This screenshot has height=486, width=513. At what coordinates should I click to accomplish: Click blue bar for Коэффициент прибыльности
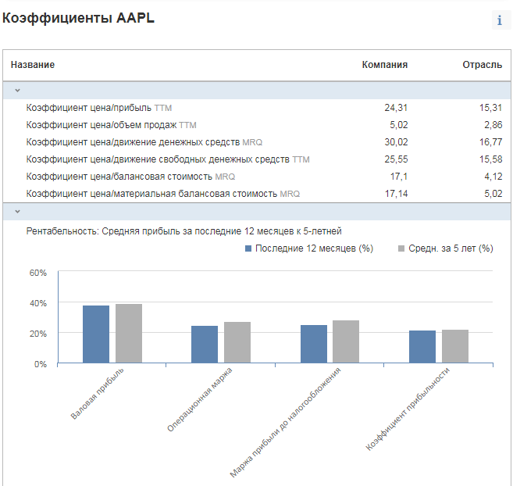pyautogui.click(x=422, y=347)
